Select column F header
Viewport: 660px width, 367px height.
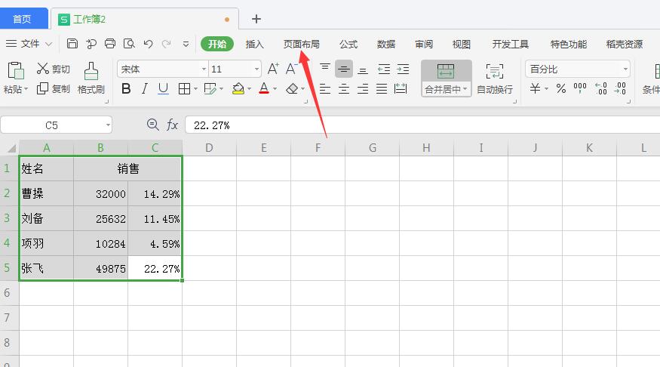point(318,148)
